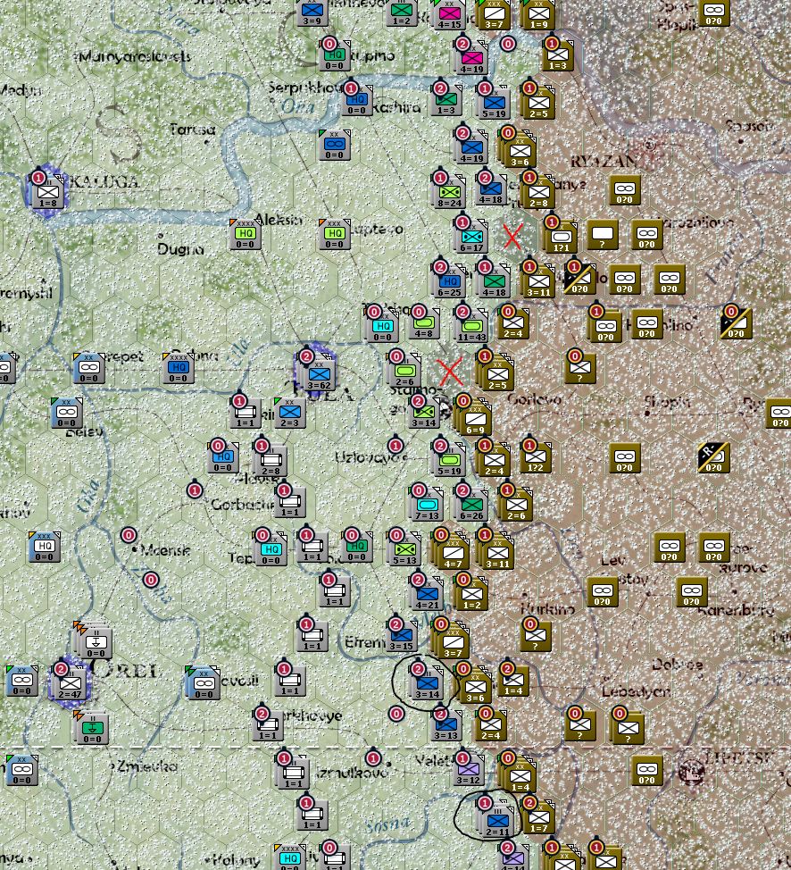Select the air base counter at Belev
Viewport: 791px width, 870px height.
(67, 413)
